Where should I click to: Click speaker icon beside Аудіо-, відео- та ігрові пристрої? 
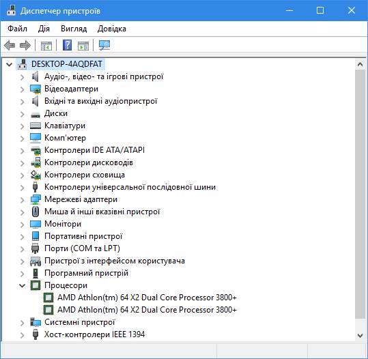36,76
